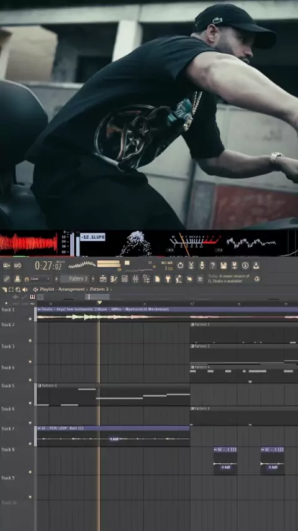Open the pattern clip menu on Track 4
This screenshot has height=531, width=298.
192,367
